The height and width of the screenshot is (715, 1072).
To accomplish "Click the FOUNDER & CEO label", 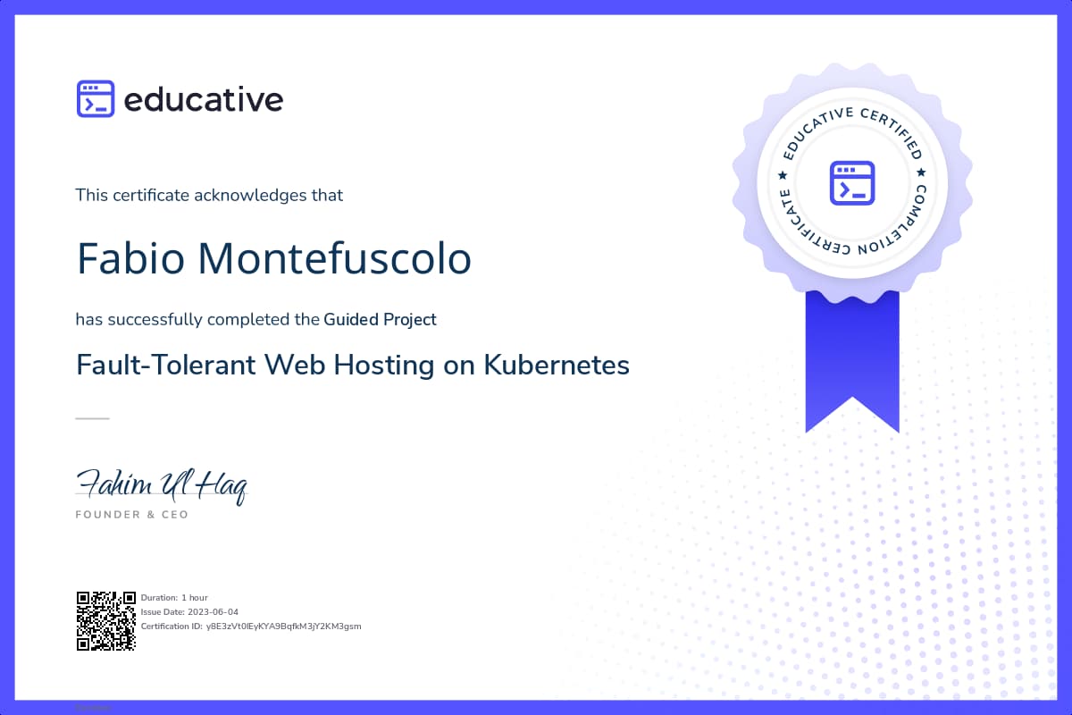I will coord(131,515).
